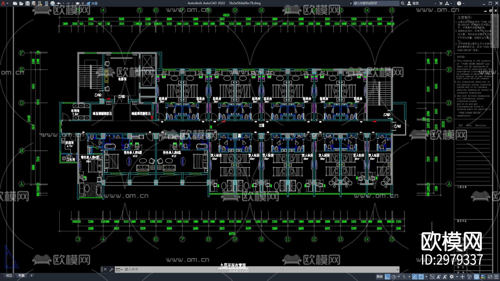Toggle automatic annotation scale icon
The width and height of the screenshot is (500, 281).
coord(445,277)
